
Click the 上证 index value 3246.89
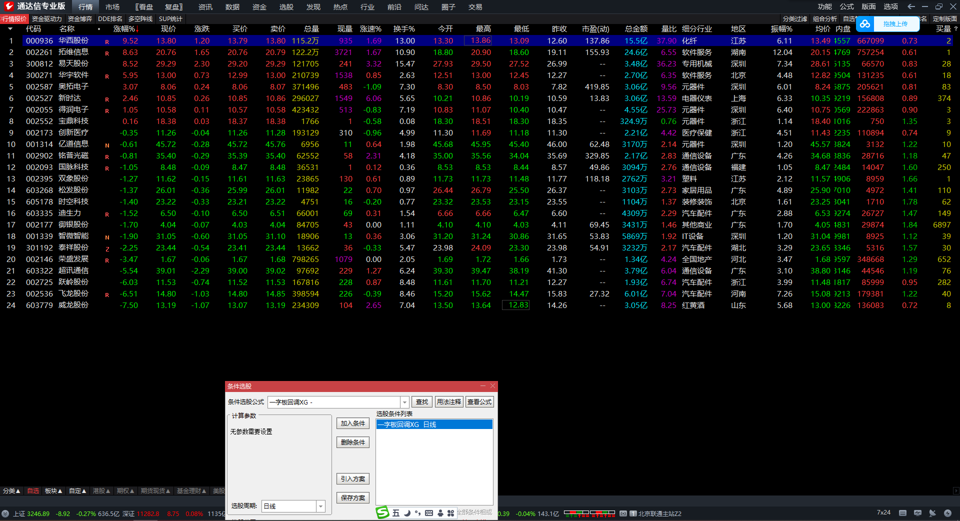point(38,513)
